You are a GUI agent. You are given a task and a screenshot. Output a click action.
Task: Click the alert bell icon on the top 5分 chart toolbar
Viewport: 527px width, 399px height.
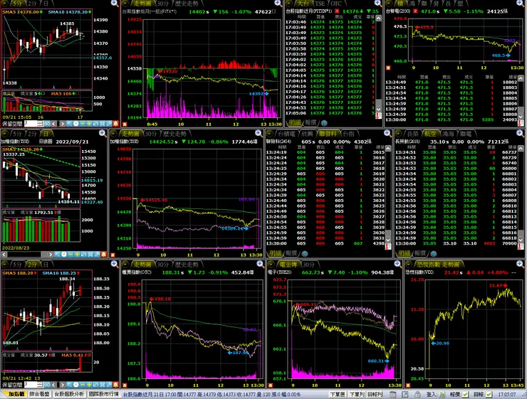coord(115,124)
